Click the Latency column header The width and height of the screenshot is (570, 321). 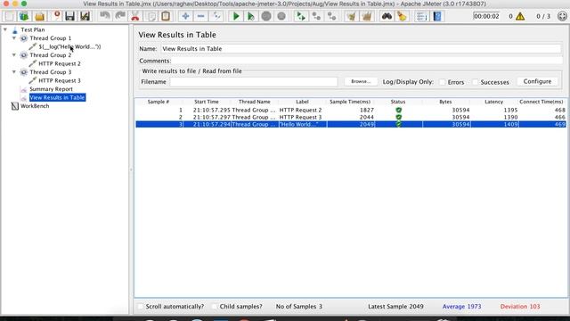(493, 102)
